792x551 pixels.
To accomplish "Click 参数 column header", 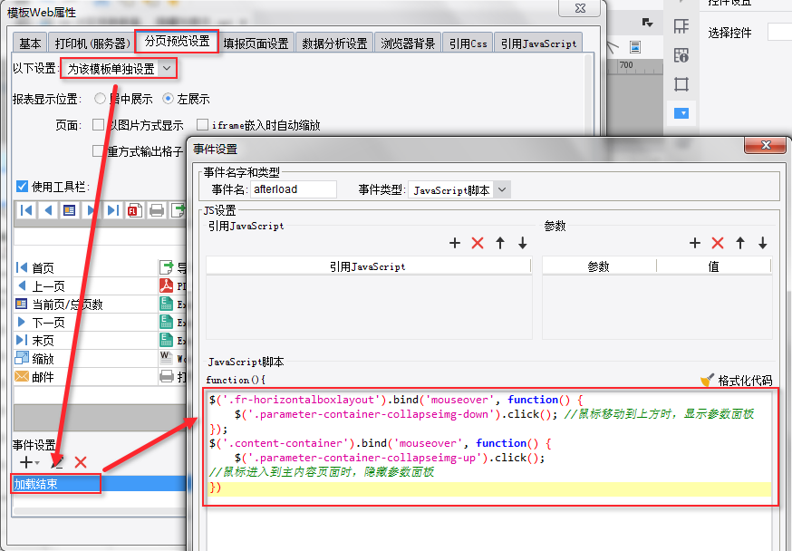I will click(x=599, y=266).
